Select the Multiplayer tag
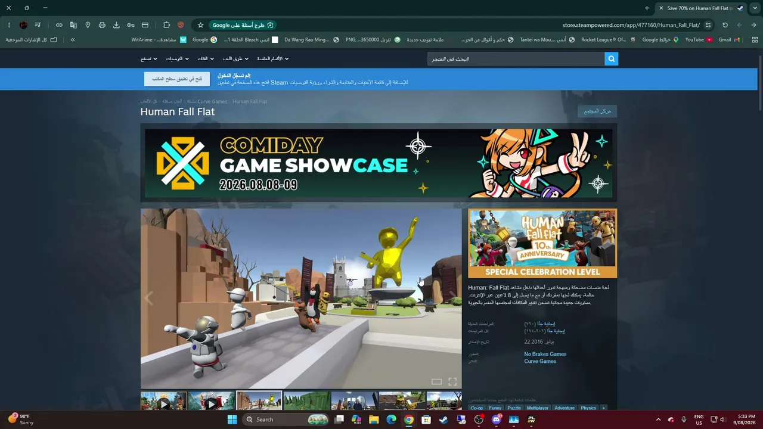 538,408
